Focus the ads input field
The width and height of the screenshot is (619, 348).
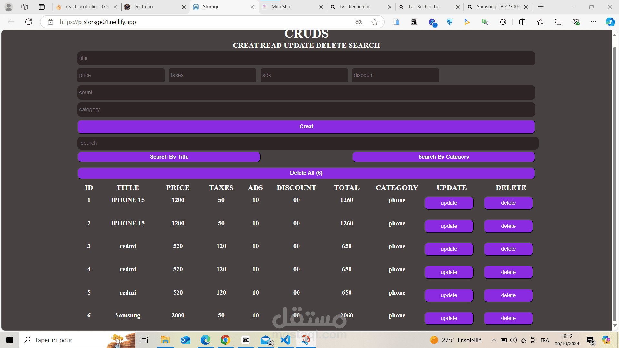pyautogui.click(x=304, y=75)
